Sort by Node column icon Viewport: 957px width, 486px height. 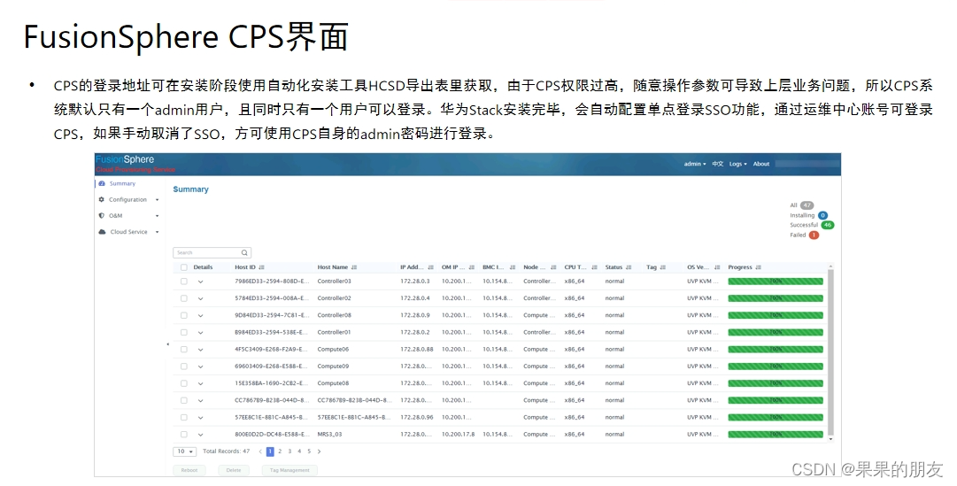(x=553, y=267)
